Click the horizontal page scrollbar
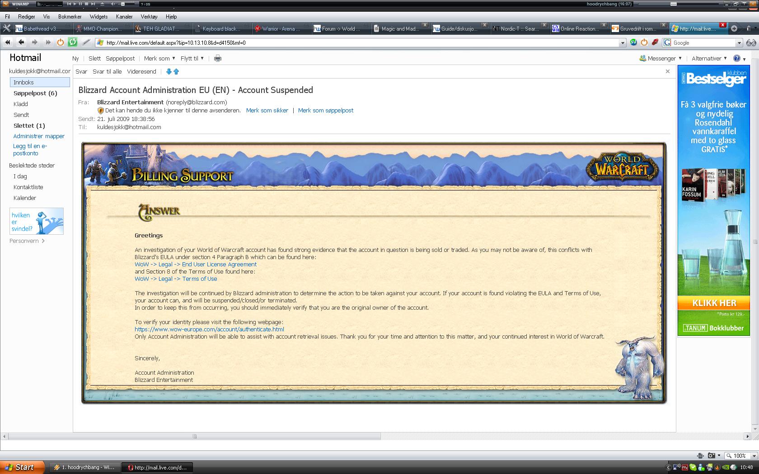759x474 pixels. [x=194, y=436]
